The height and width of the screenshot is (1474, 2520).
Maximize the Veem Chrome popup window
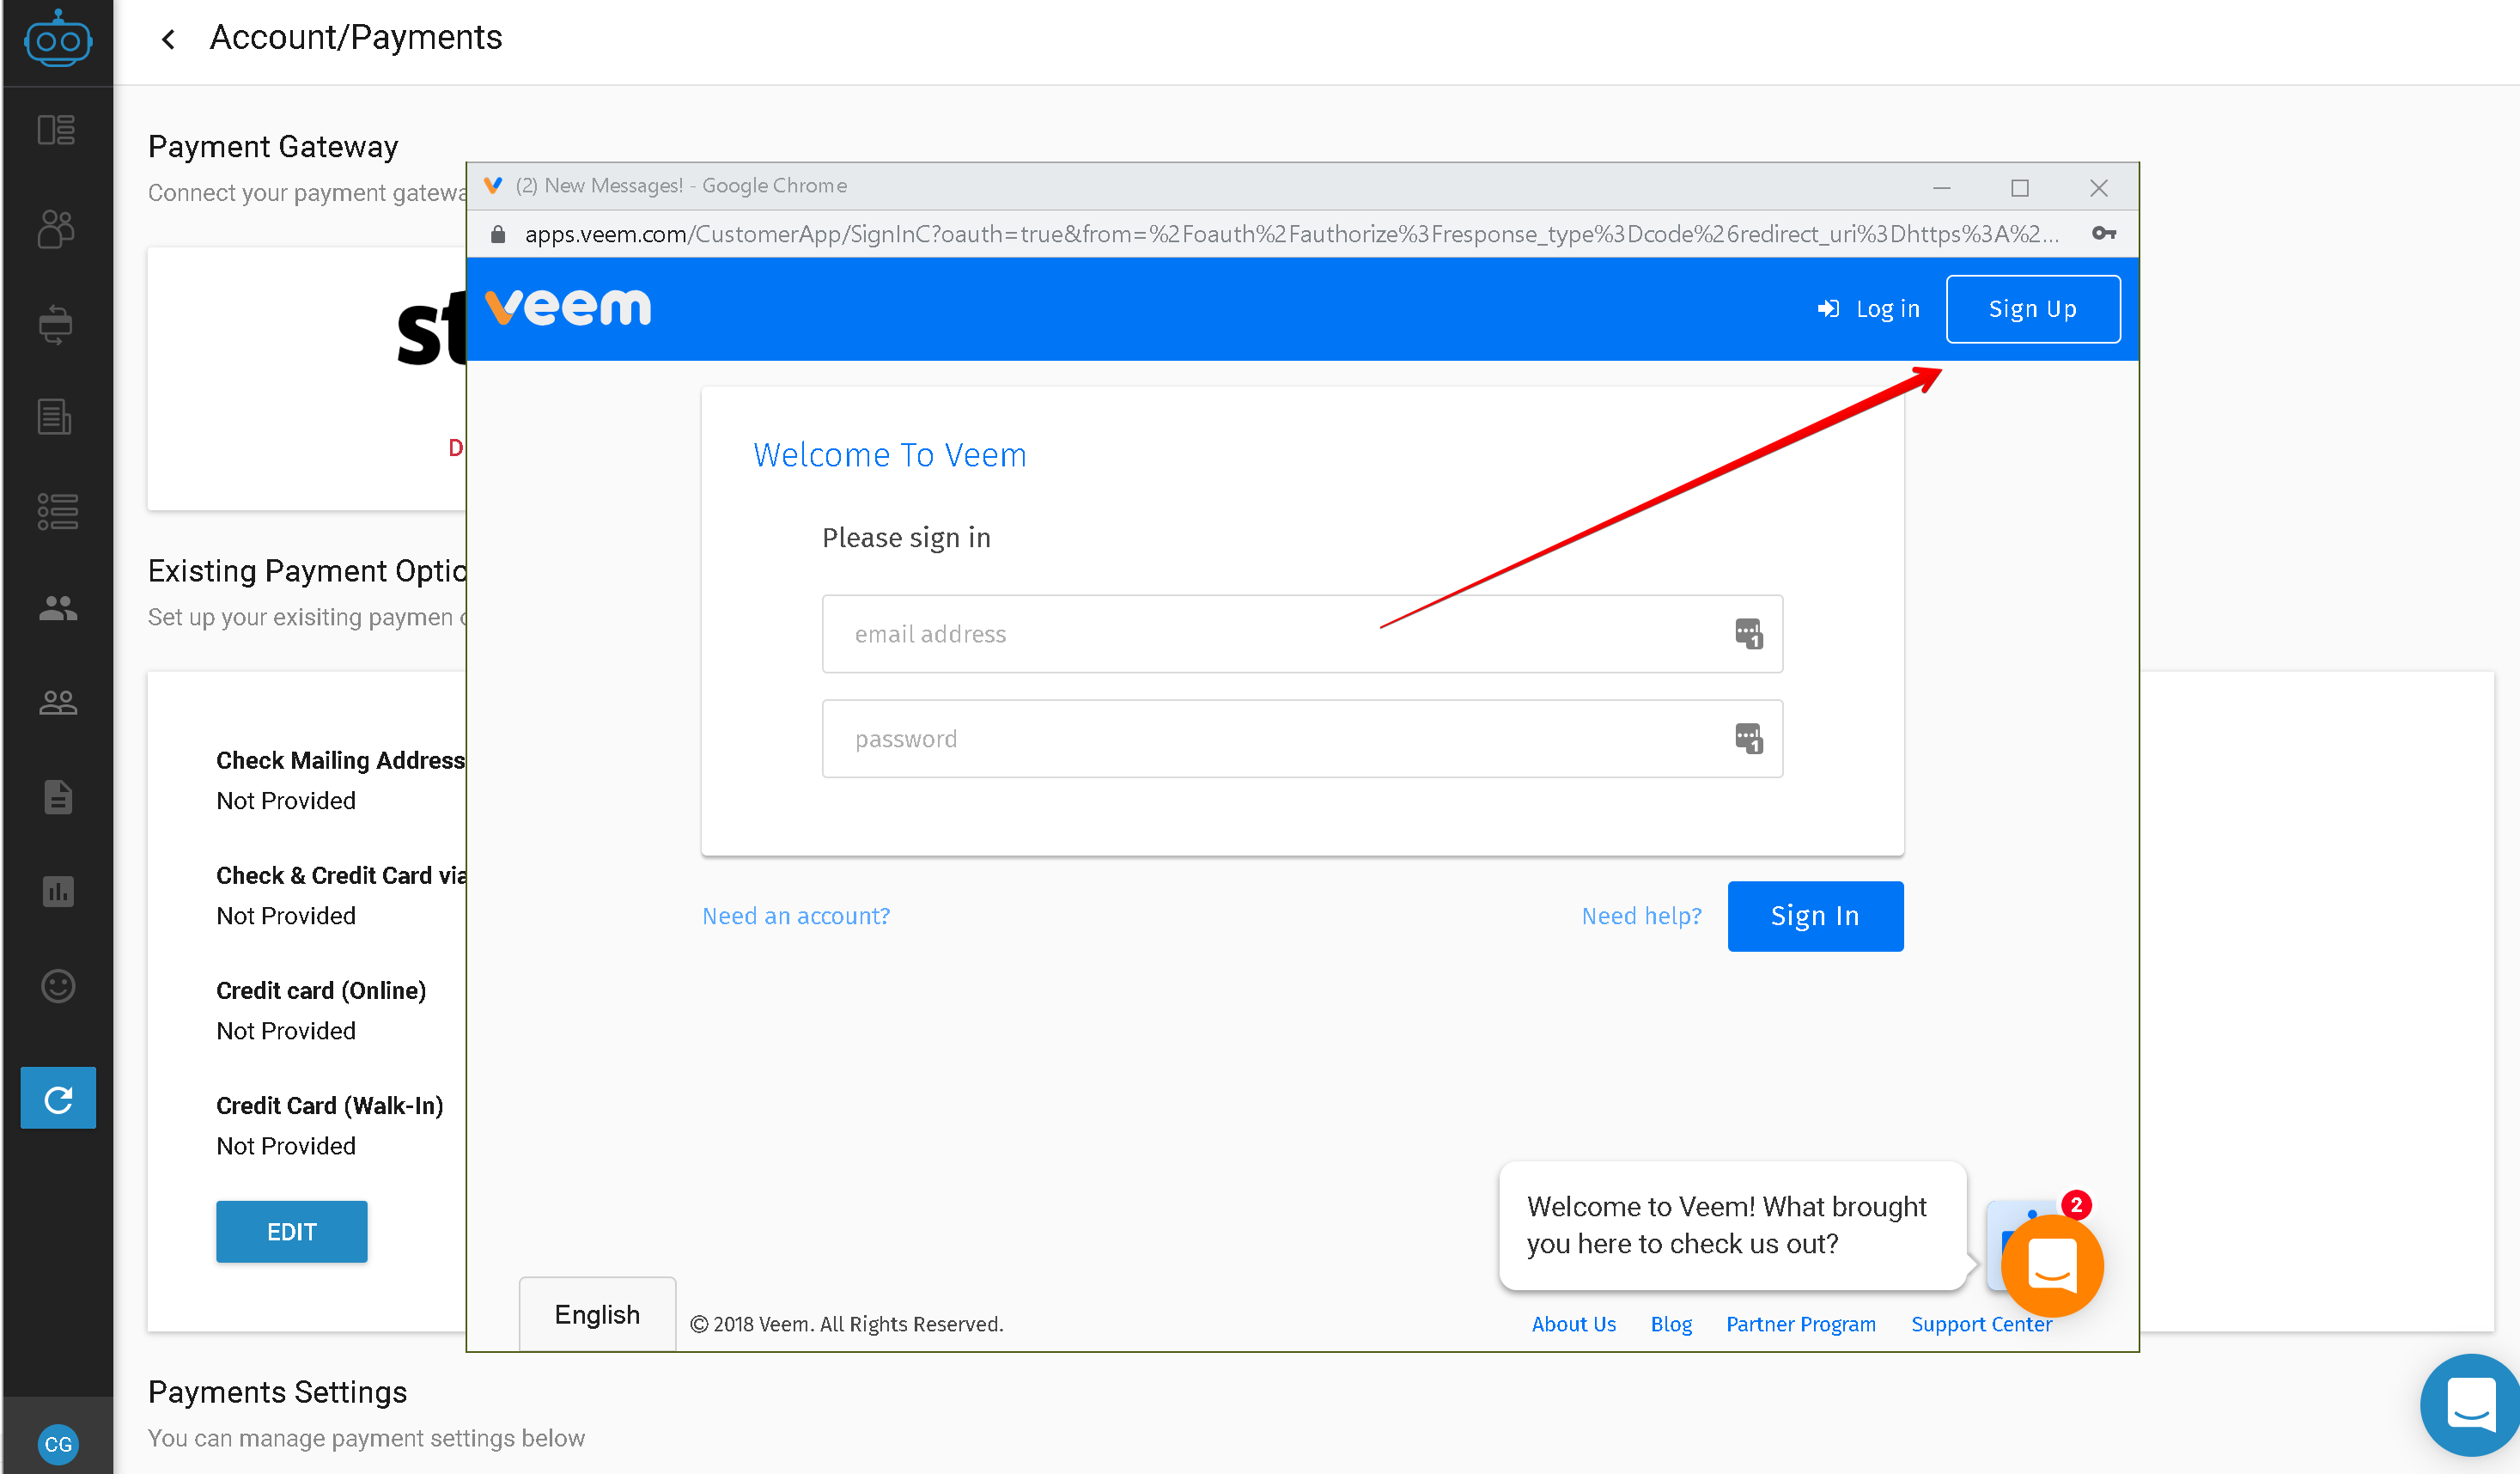(2019, 187)
